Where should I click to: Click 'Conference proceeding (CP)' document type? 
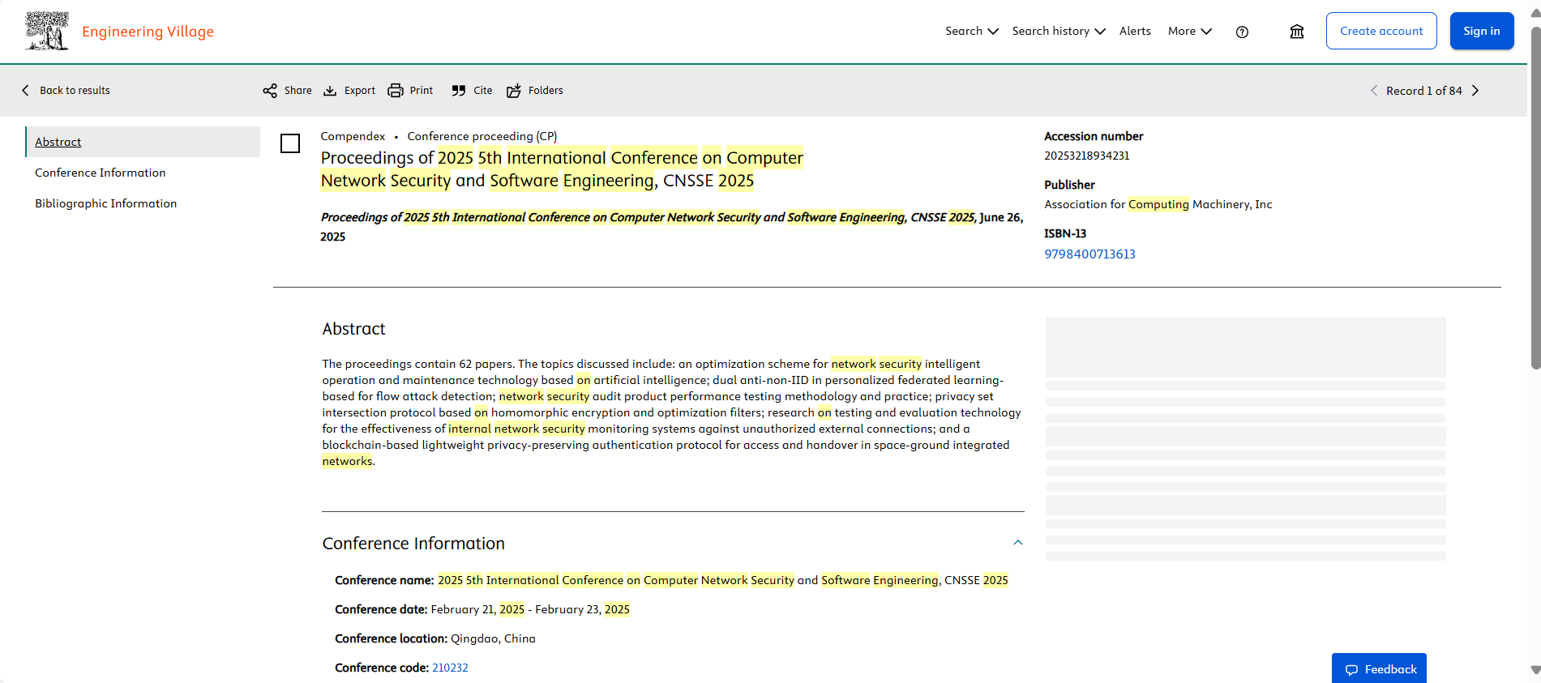[x=482, y=136]
